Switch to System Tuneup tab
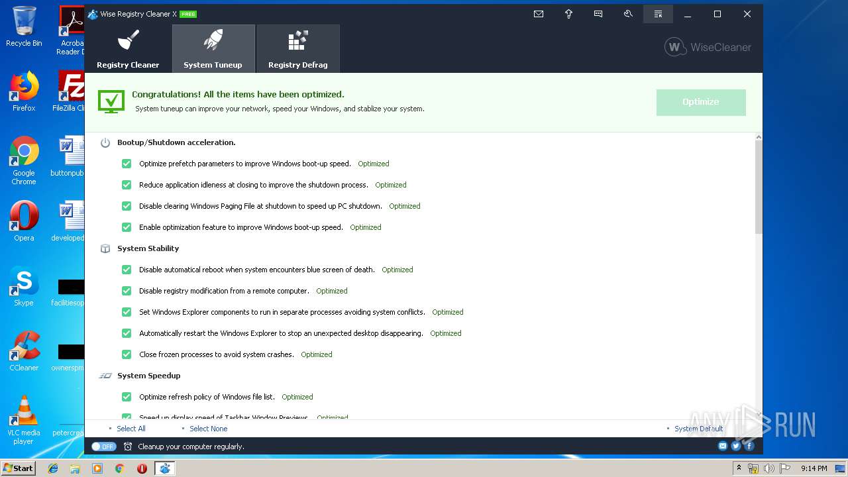Image resolution: width=848 pixels, height=477 pixels. (213, 49)
